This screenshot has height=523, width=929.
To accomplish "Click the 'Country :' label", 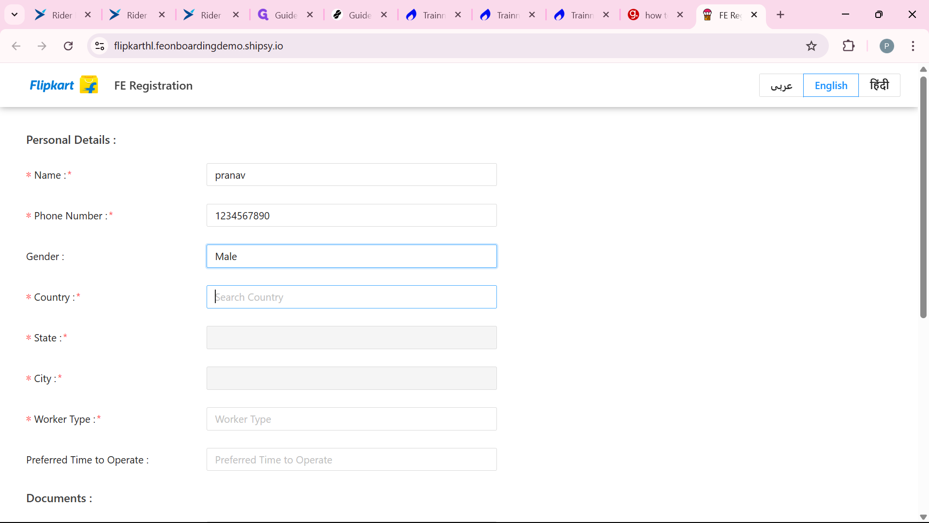I will point(55,297).
